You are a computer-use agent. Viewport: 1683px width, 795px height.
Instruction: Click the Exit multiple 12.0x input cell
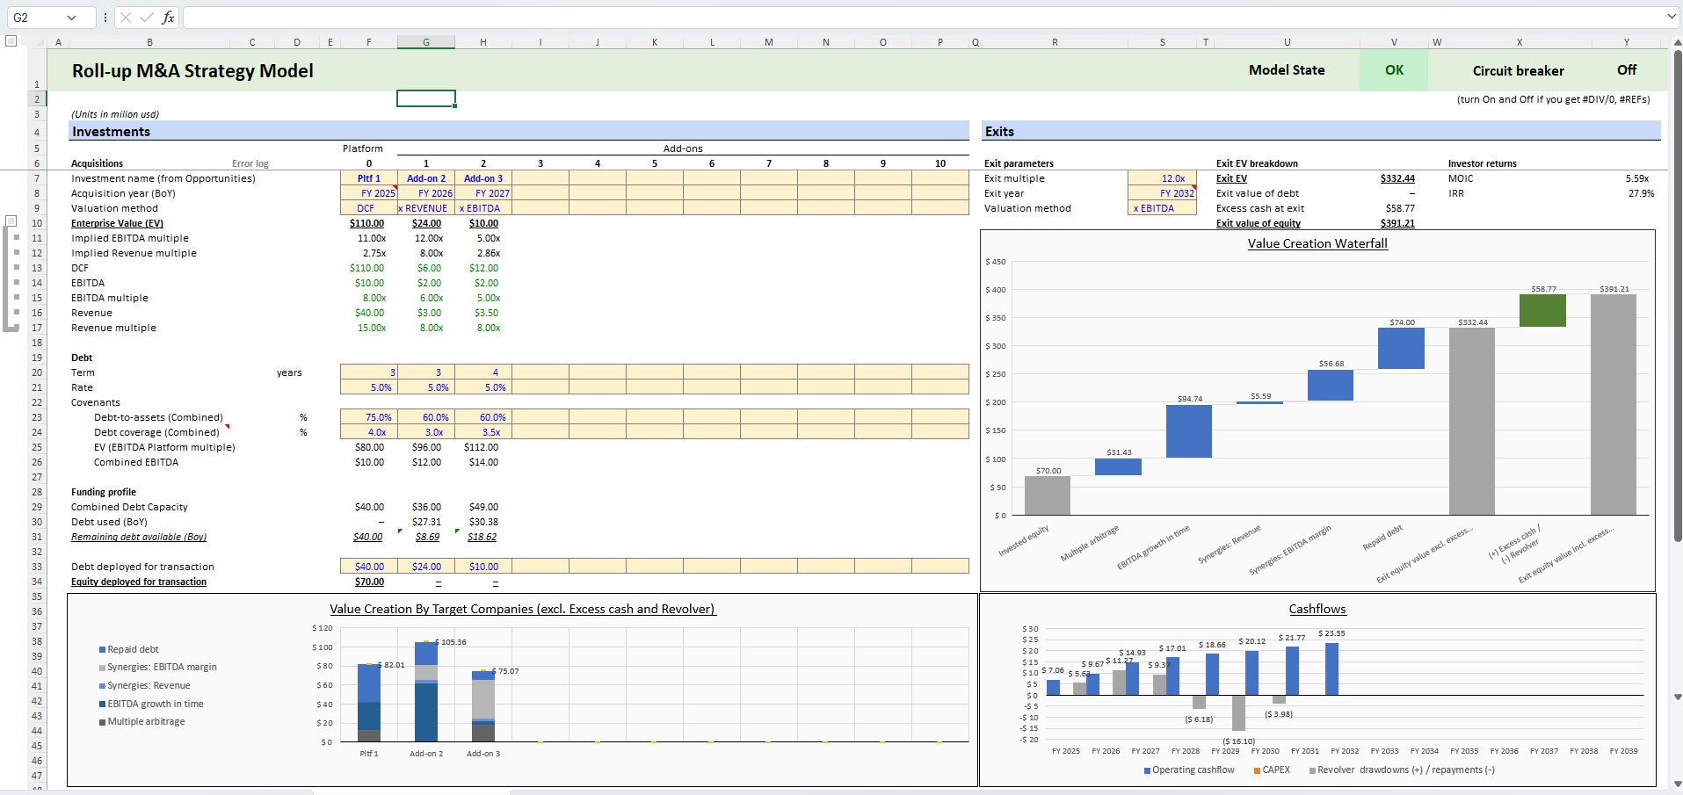(x=1162, y=178)
